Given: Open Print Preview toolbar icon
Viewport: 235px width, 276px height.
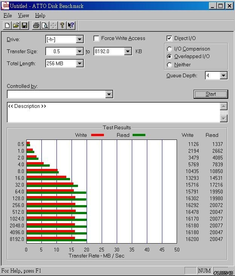Looking at the screenshot, I should point(45,26).
